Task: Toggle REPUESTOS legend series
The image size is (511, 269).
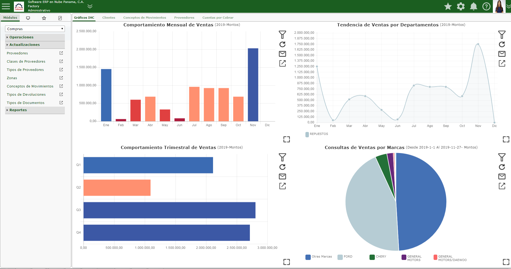Action: (x=317, y=134)
